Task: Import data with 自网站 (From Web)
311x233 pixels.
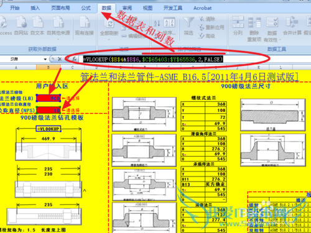Action: pyautogui.click(x=21, y=25)
